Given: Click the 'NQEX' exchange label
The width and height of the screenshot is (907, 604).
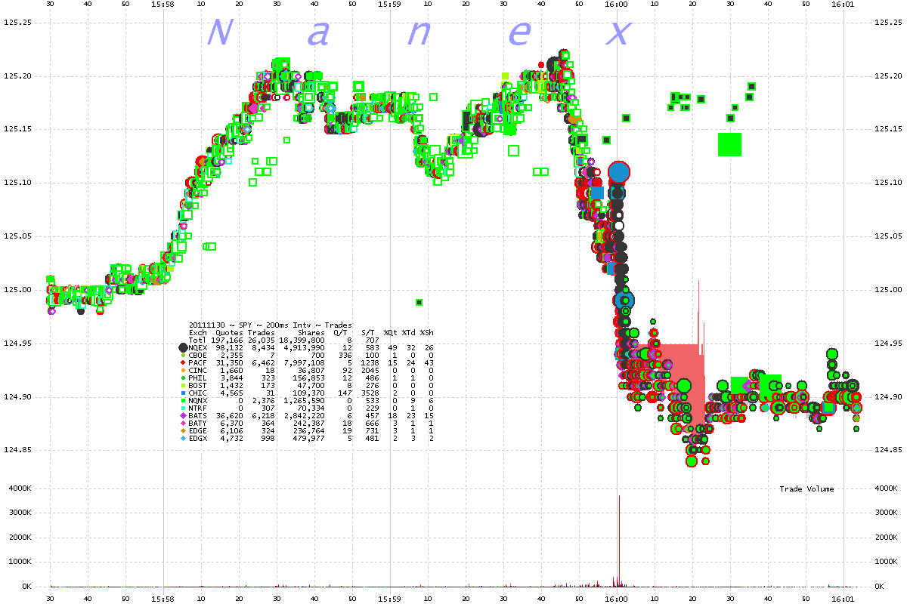Looking at the screenshot, I should tap(198, 347).
